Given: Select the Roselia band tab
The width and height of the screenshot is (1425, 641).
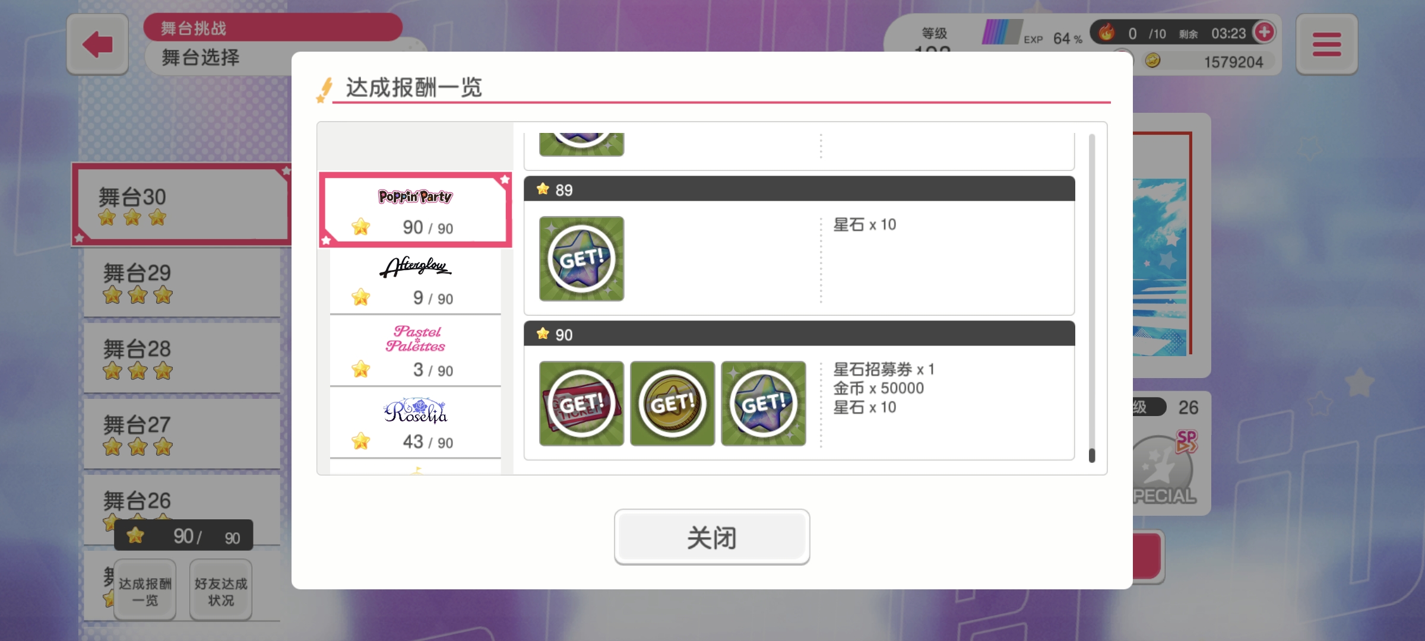Looking at the screenshot, I should click(415, 423).
